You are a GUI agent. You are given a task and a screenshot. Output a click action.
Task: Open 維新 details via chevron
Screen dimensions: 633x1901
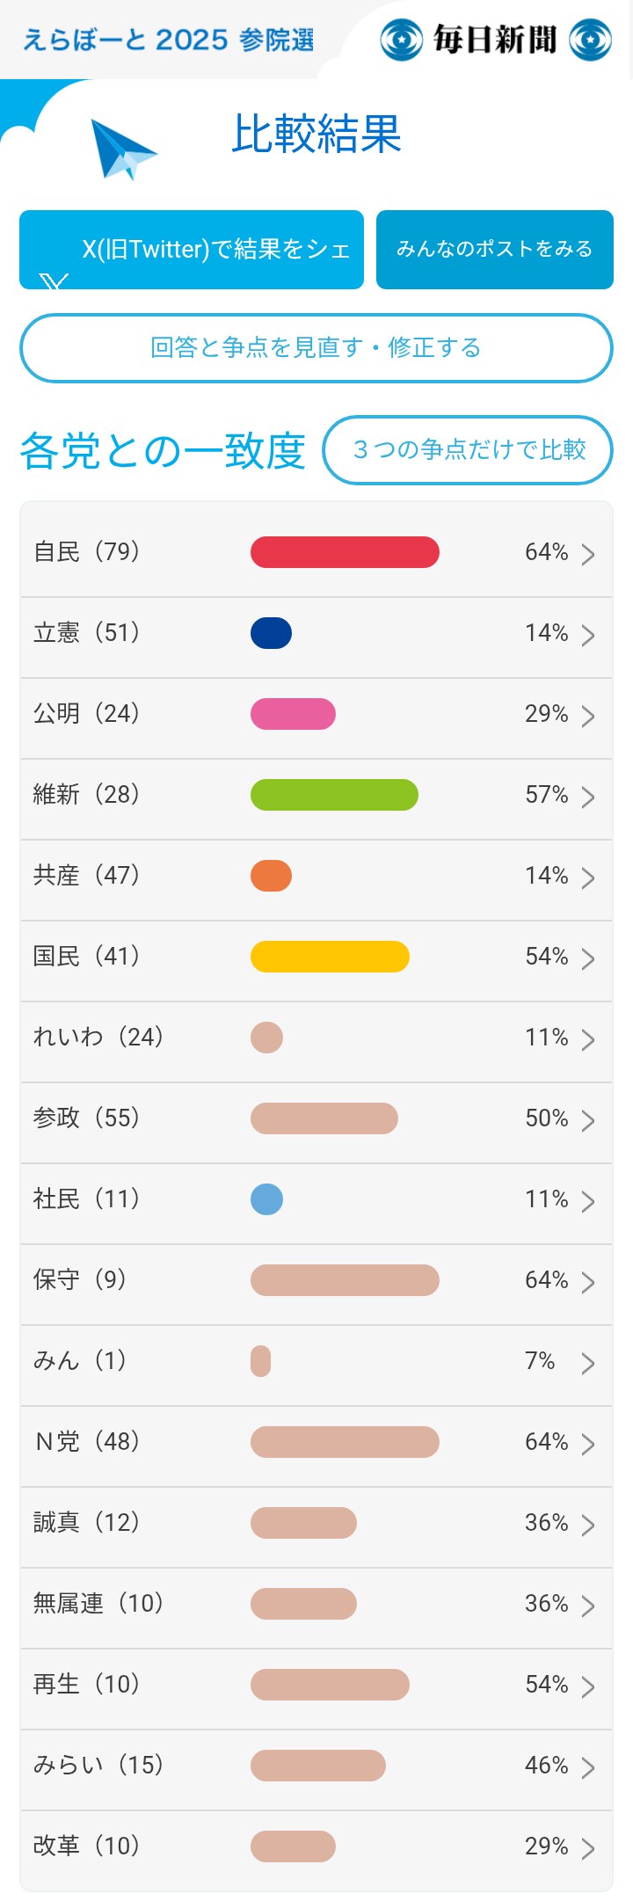[588, 797]
